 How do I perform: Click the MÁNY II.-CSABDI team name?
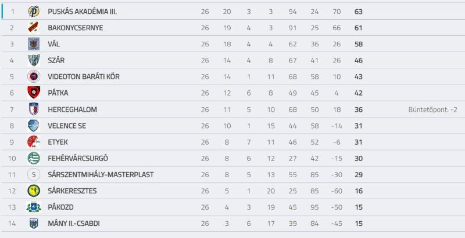point(74,224)
